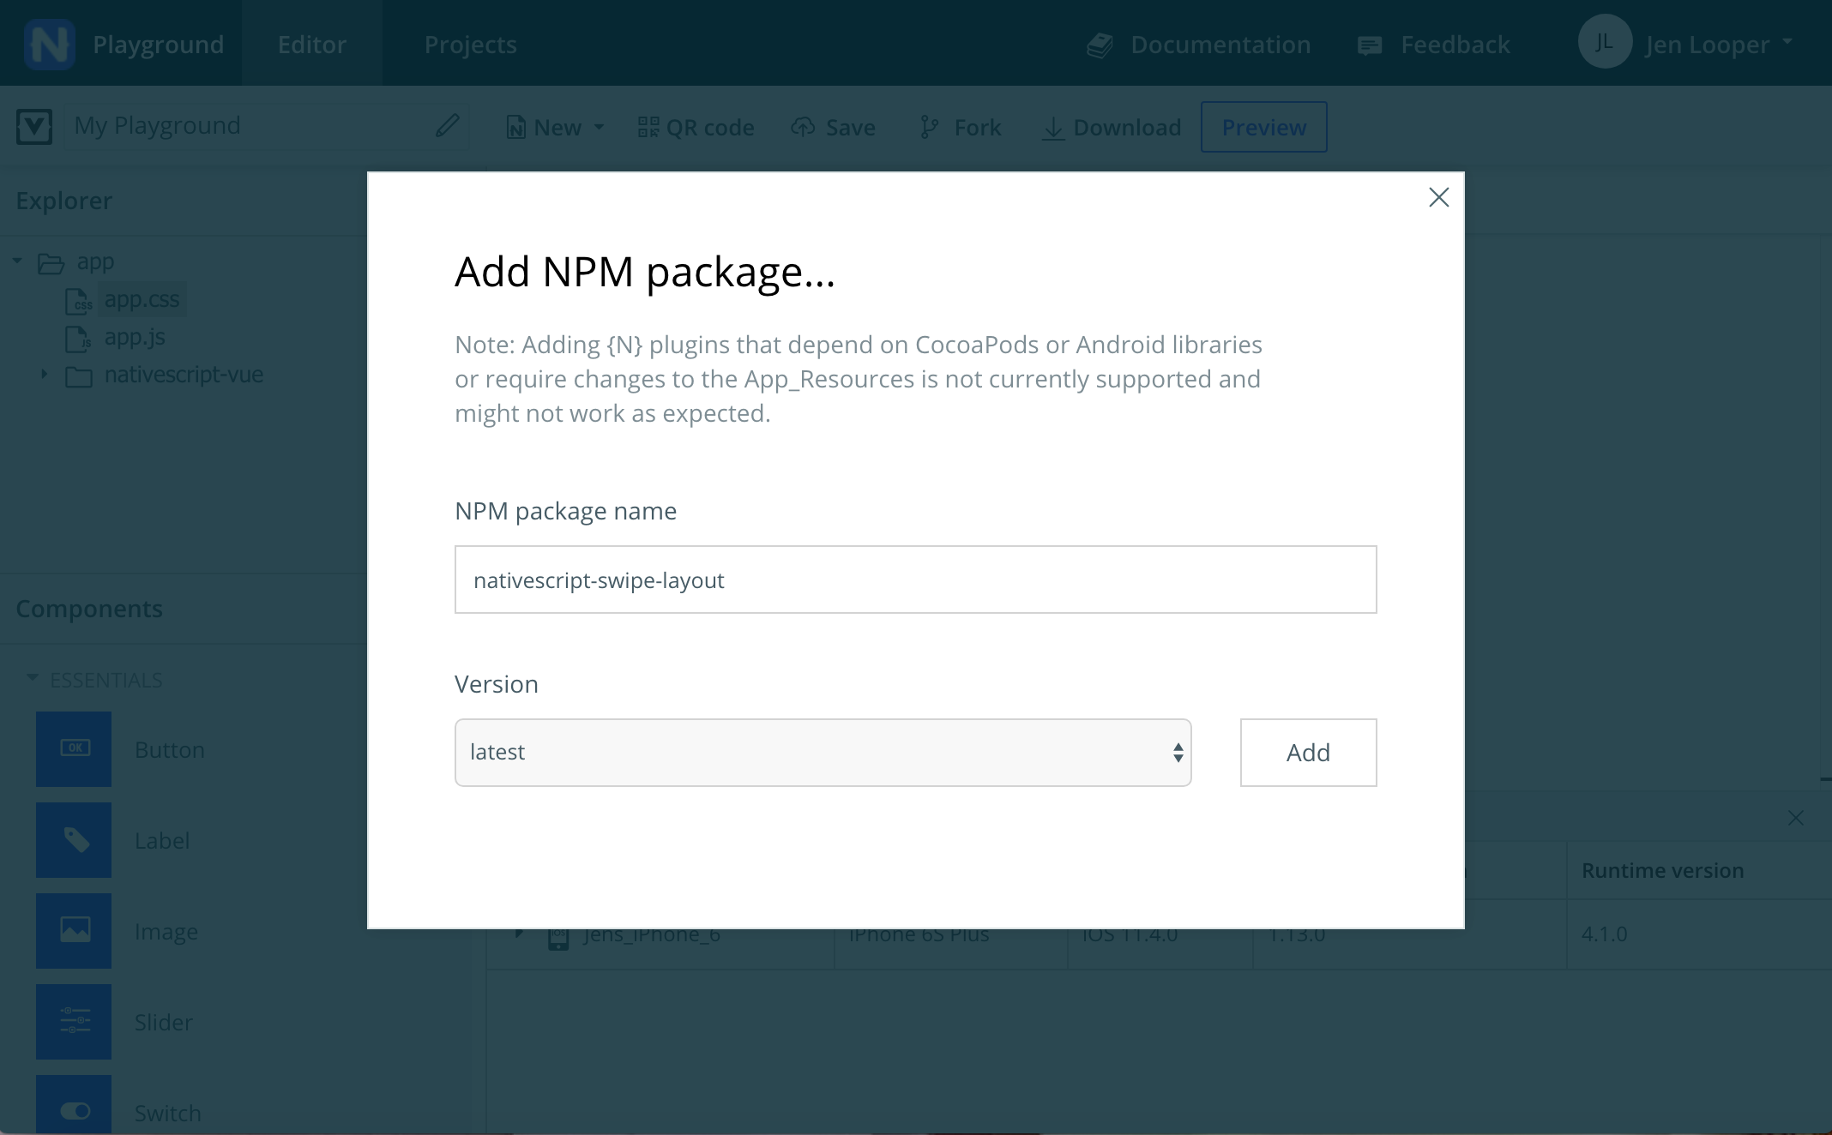Image resolution: width=1832 pixels, height=1135 pixels.
Task: Open the Feedback link
Action: pos(1455,44)
